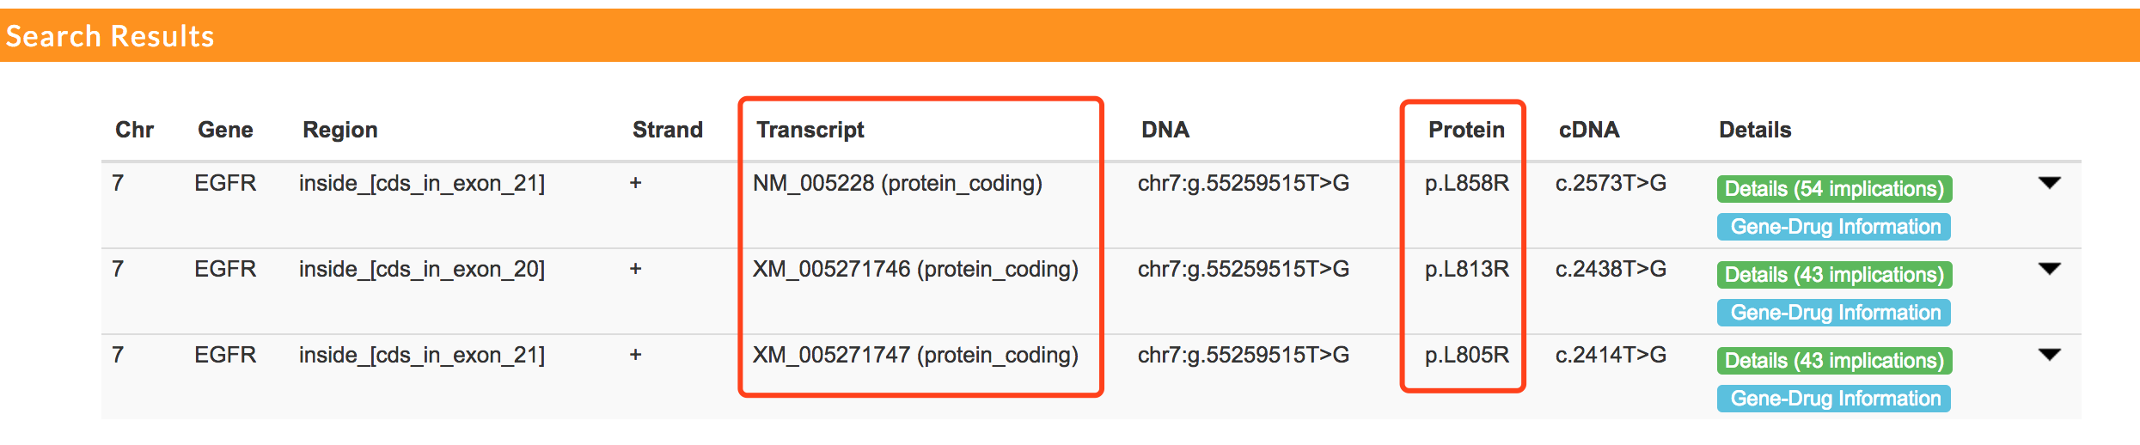Open Details (43 implications) for p.L813R
Screen dimensions: 2140x445
pos(1834,275)
